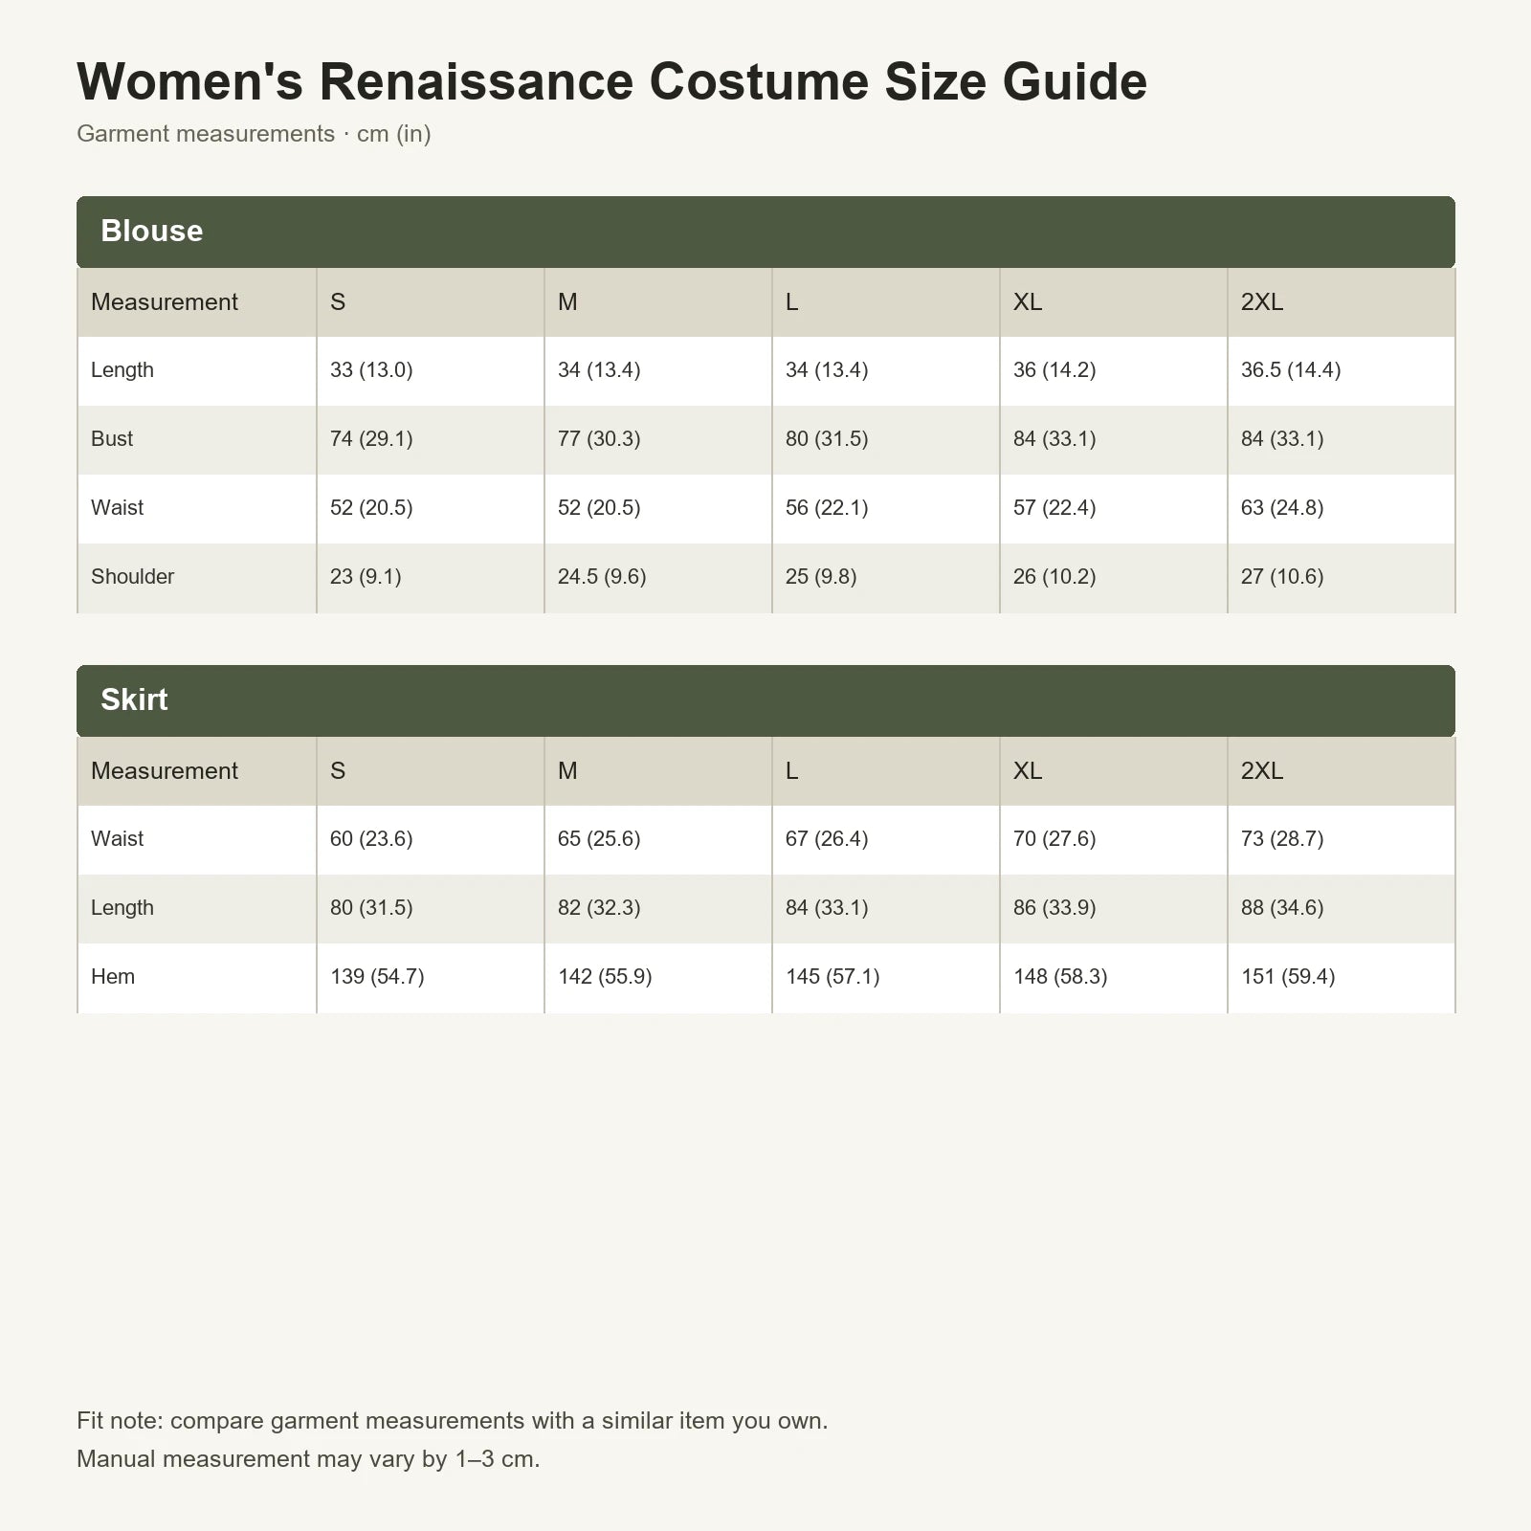This screenshot has width=1531, height=1531.
Task: Click the S column header in Blouse table
Action: coord(338,302)
